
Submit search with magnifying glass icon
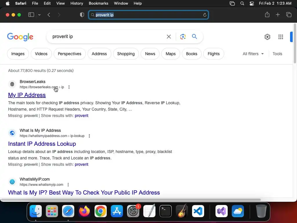click(x=194, y=36)
